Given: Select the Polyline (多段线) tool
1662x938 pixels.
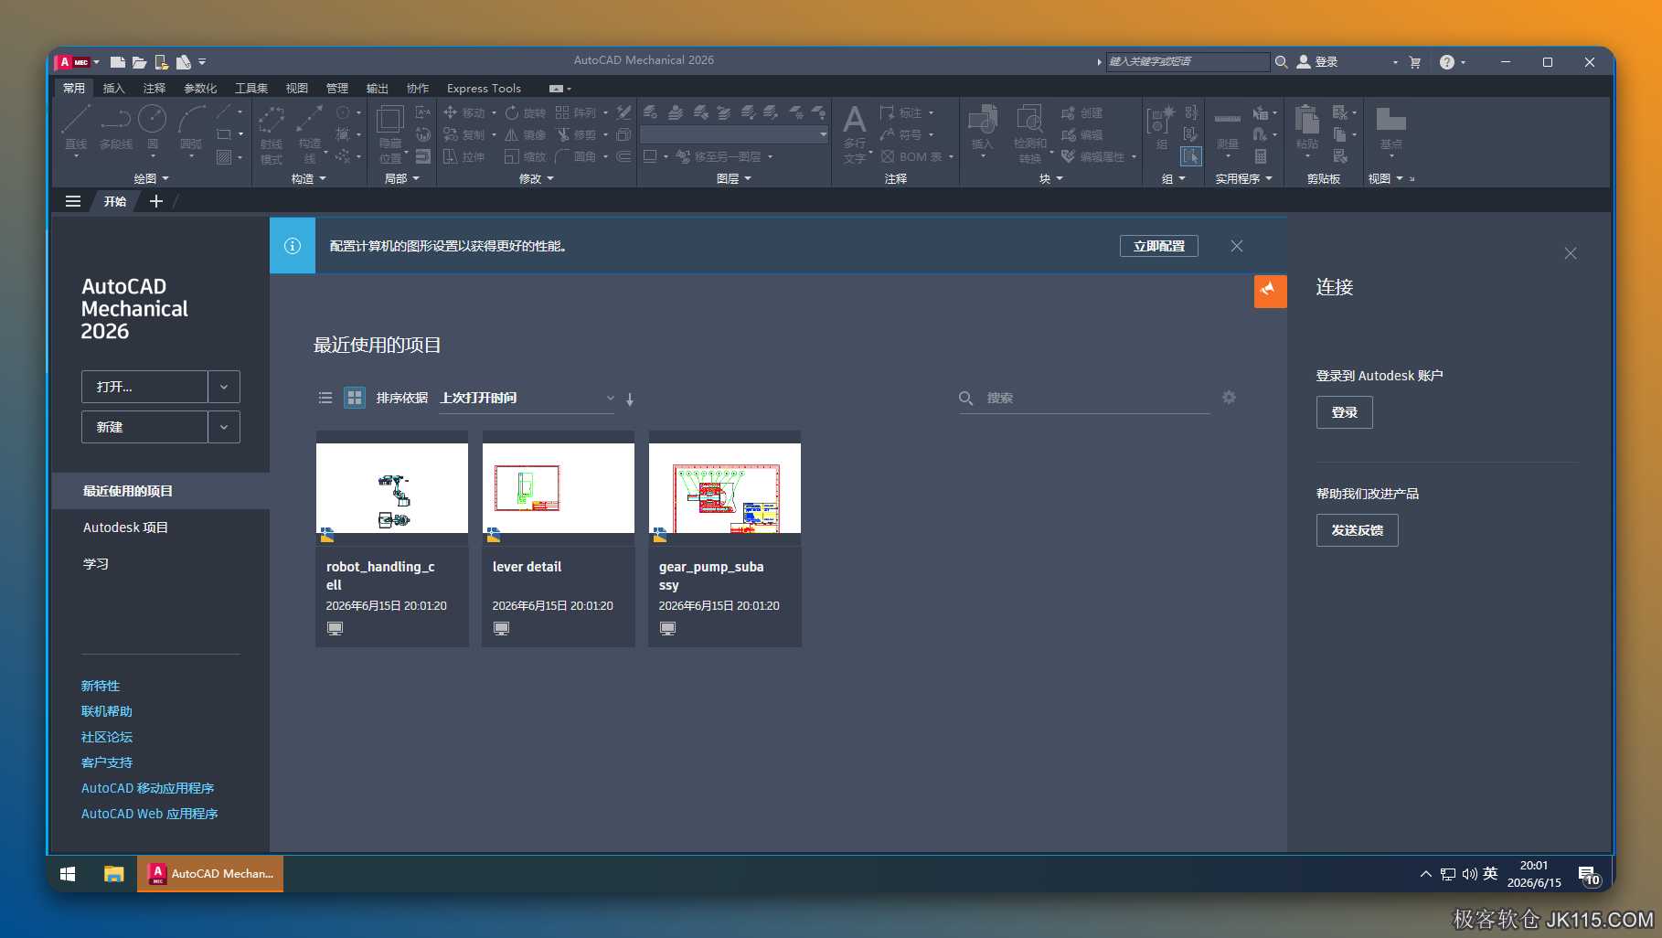Looking at the screenshot, I should pos(116,127).
